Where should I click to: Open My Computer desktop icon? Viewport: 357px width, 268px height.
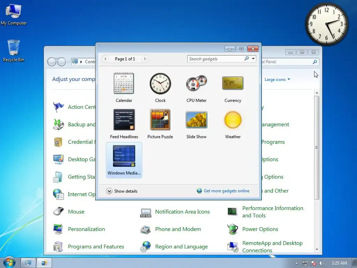(14, 15)
